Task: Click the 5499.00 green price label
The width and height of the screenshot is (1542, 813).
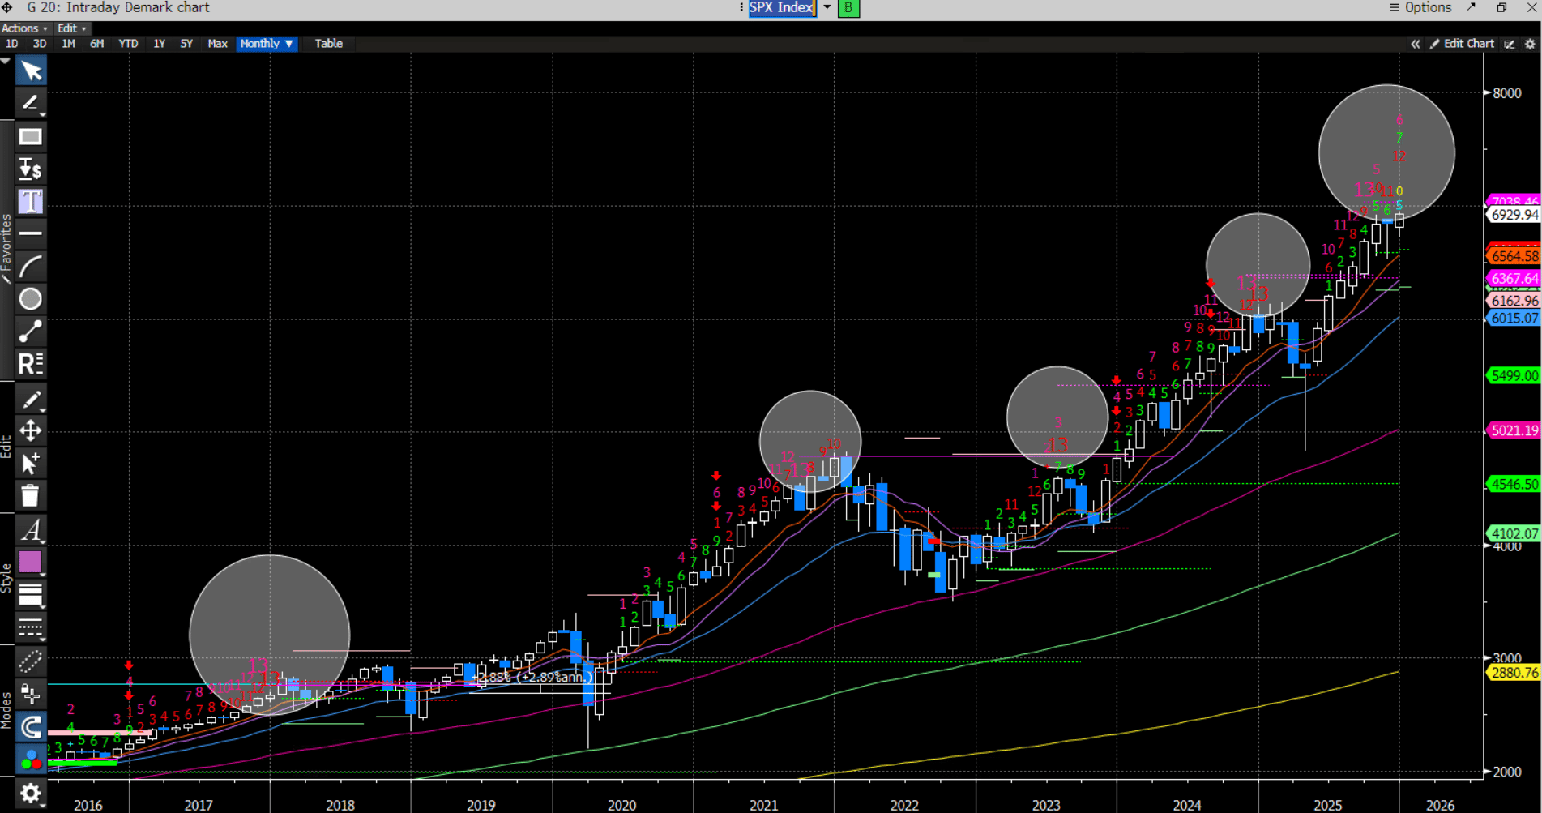Action: pyautogui.click(x=1514, y=376)
